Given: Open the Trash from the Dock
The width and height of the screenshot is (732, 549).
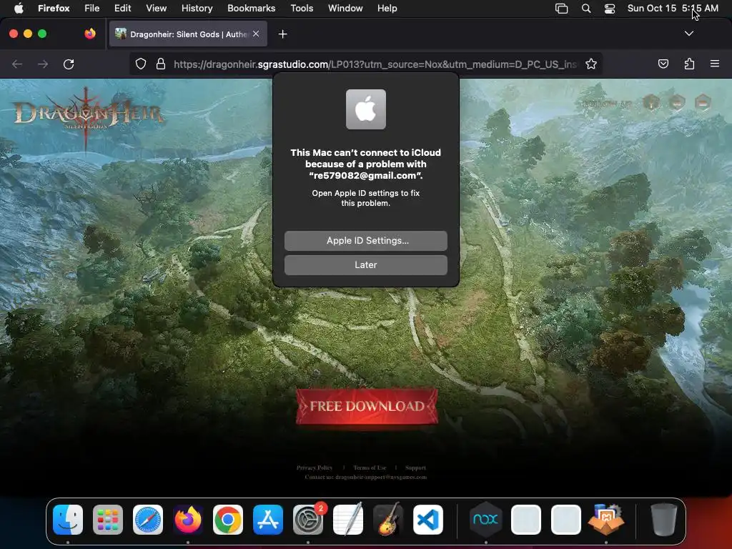Looking at the screenshot, I should coord(663,519).
